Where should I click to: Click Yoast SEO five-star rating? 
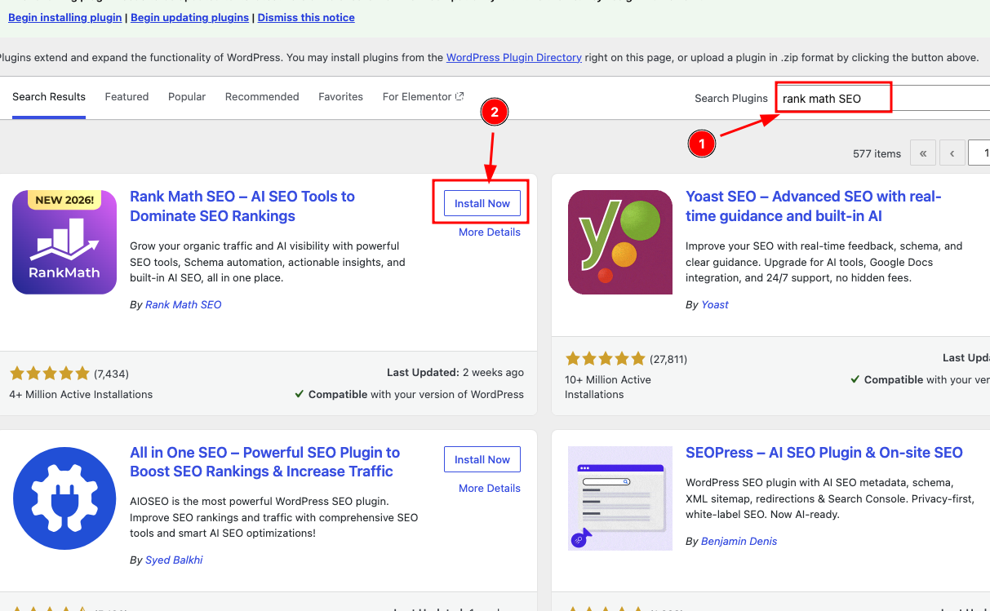tap(605, 358)
